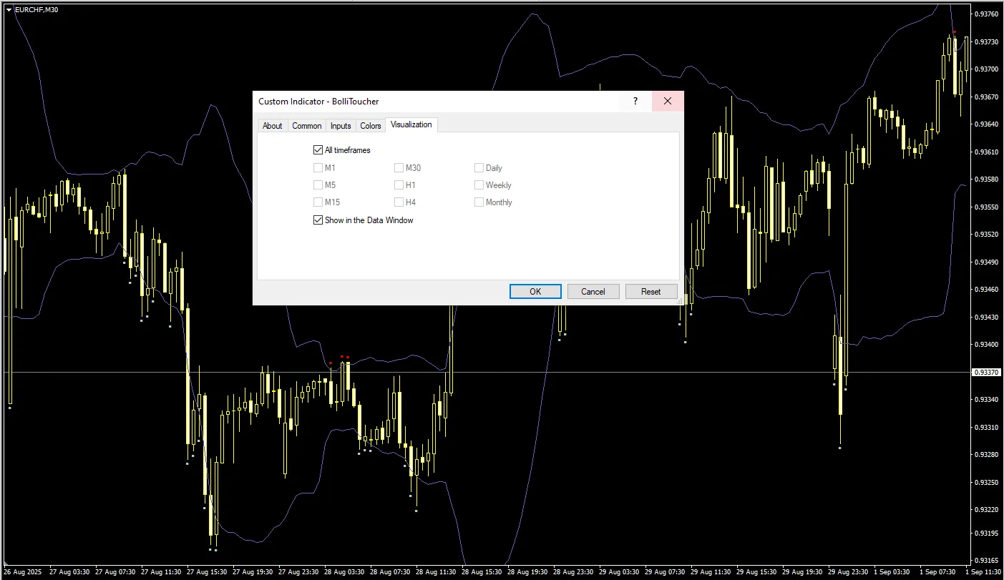
Task: Click the 29 Aug 03:30 time label
Action: click(620, 573)
